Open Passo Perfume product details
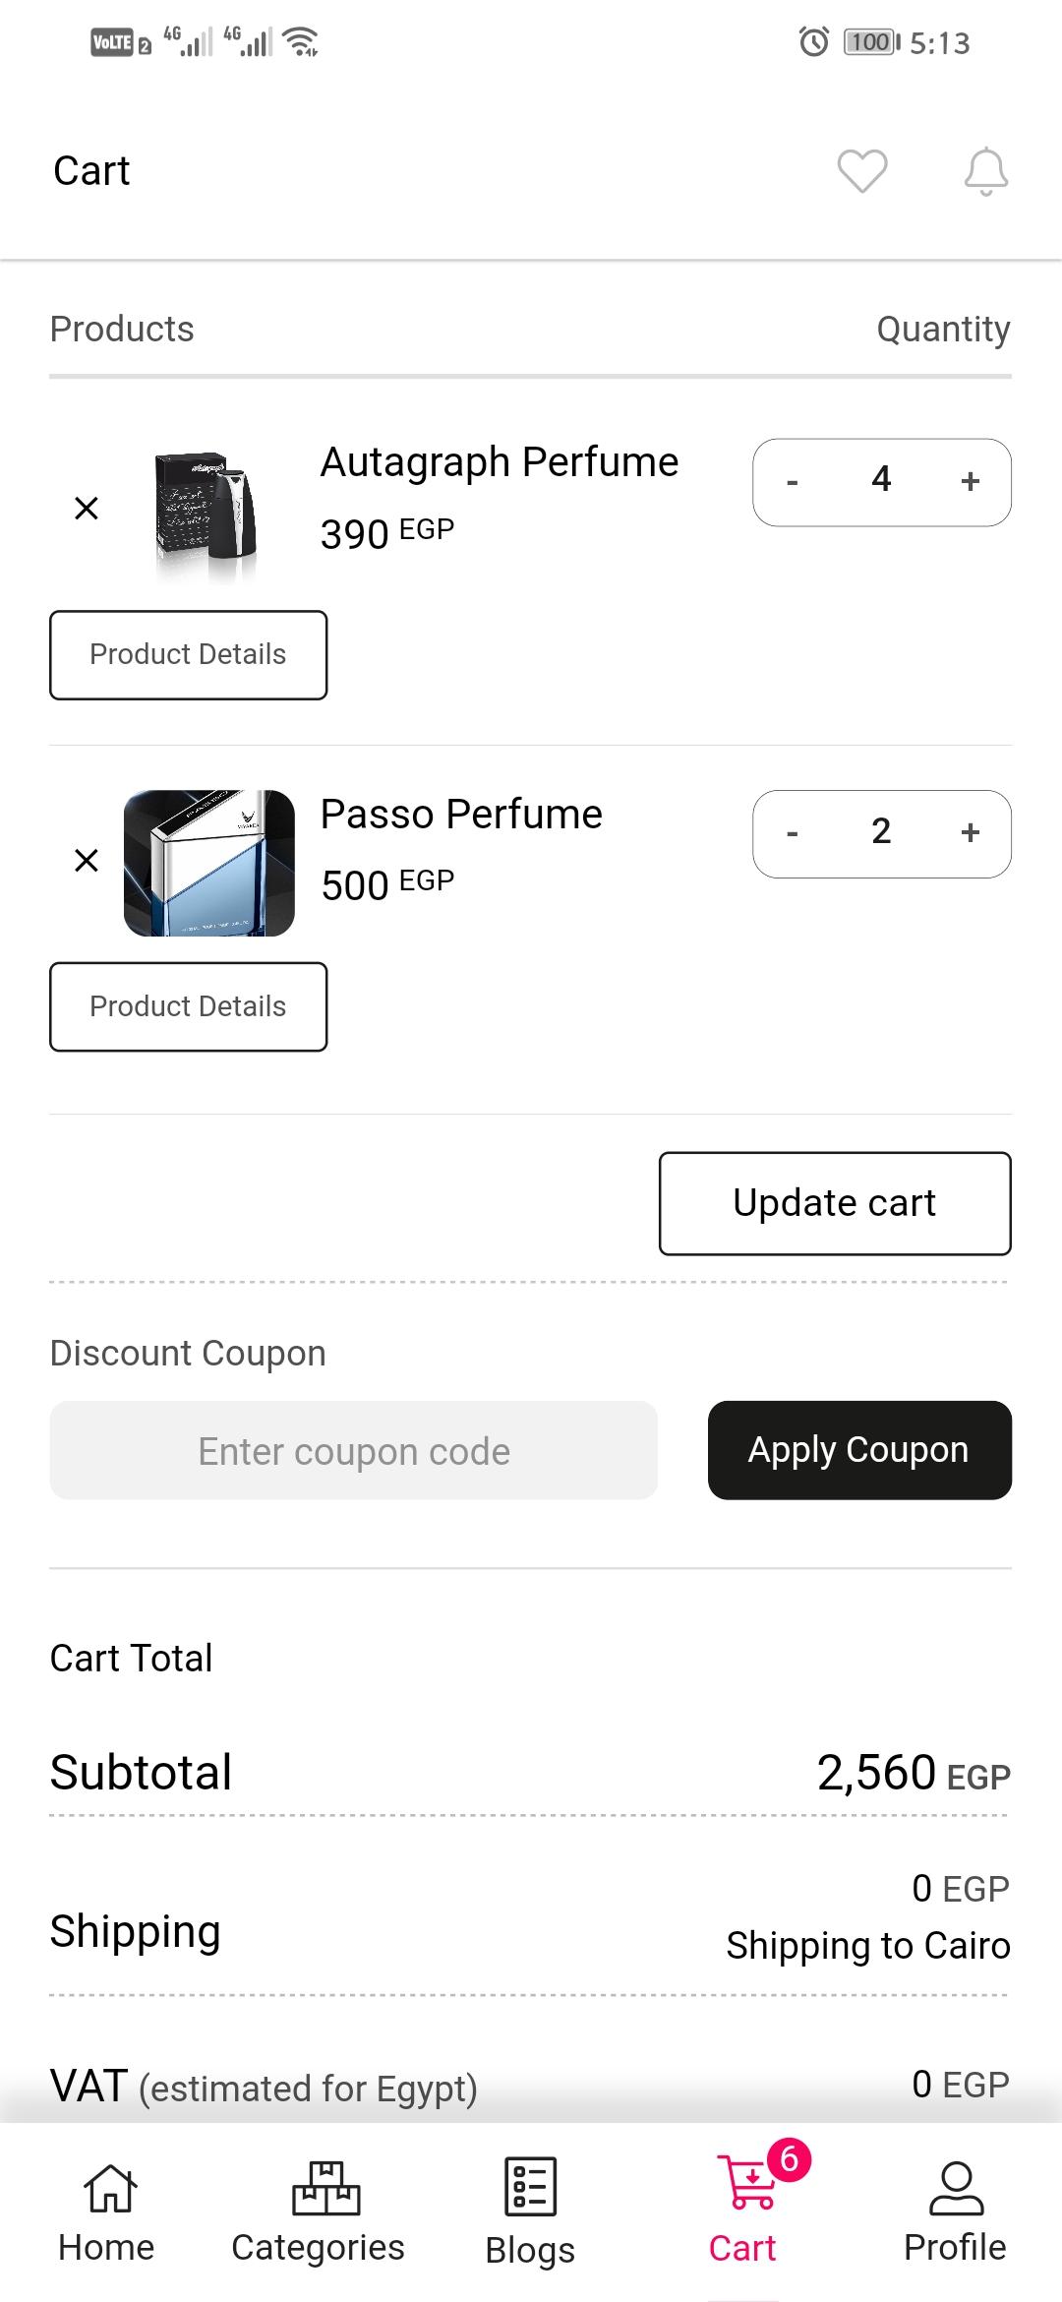The image size is (1062, 2302). (x=189, y=1006)
